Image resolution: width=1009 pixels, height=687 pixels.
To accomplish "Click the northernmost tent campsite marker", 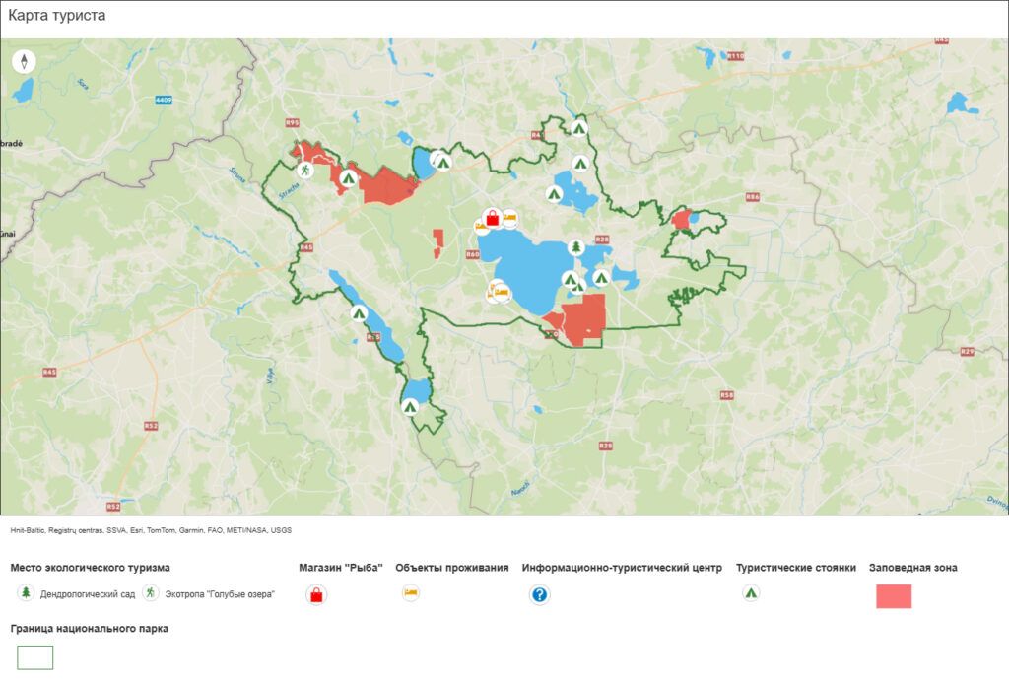I will 579,127.
